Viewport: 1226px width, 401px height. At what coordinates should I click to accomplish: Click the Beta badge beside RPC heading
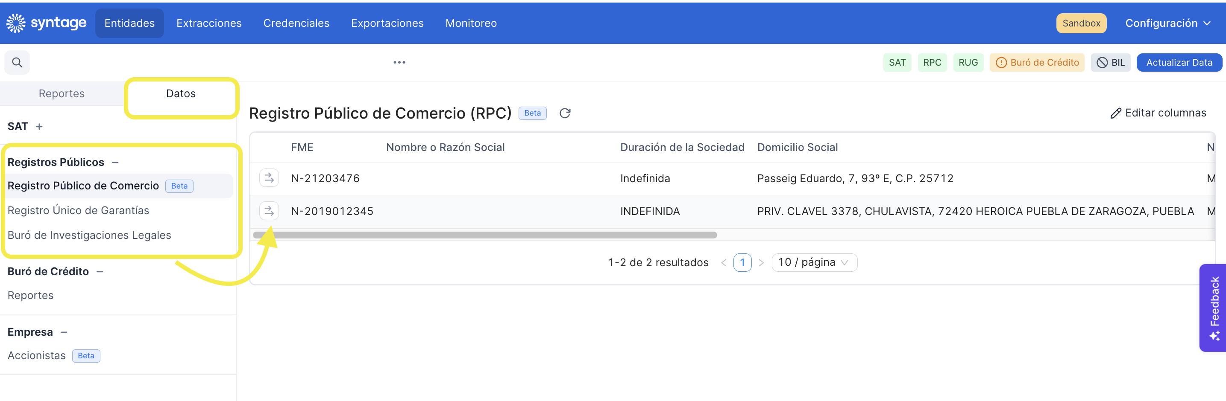click(x=533, y=113)
